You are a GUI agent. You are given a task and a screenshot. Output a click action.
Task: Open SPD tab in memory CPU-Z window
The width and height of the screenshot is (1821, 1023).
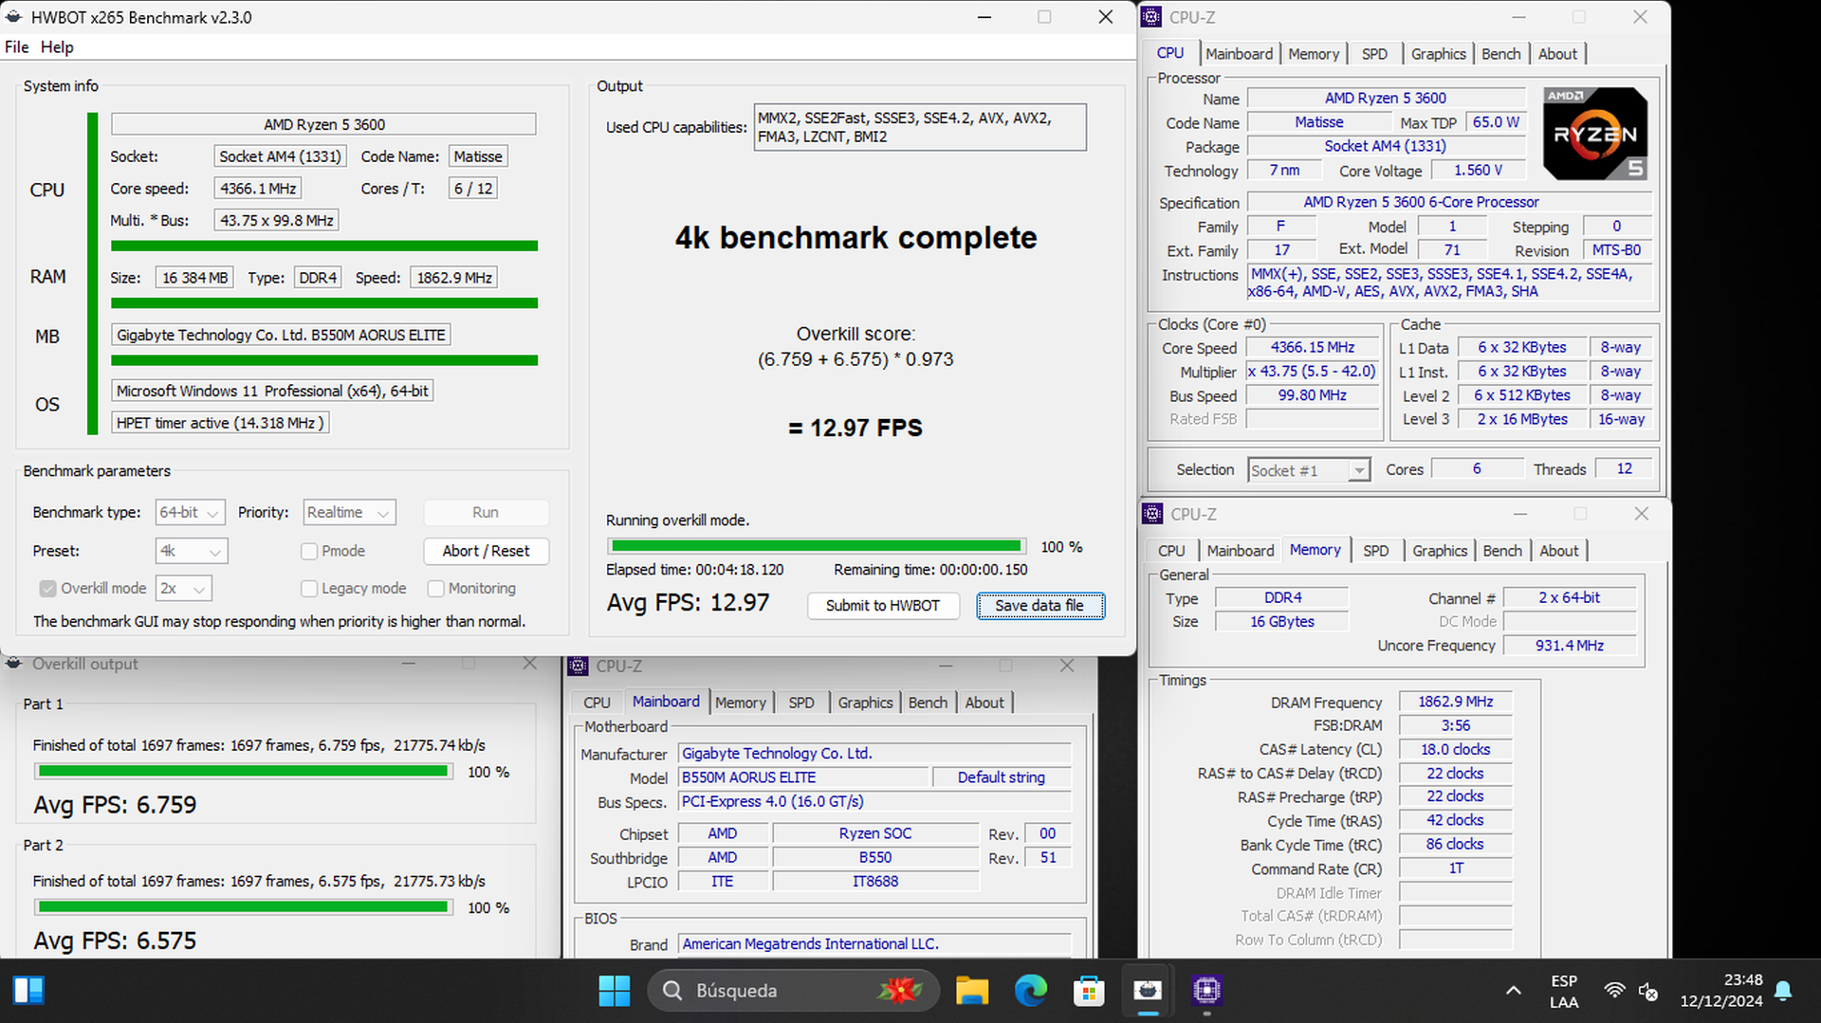click(x=1376, y=551)
